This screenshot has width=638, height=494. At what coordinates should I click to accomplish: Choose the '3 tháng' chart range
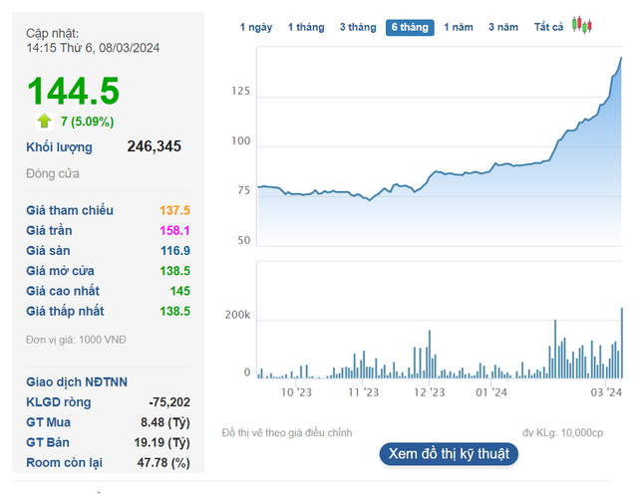point(358,27)
